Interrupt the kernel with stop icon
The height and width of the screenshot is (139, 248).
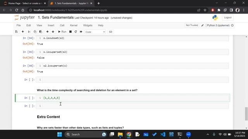[71, 32]
